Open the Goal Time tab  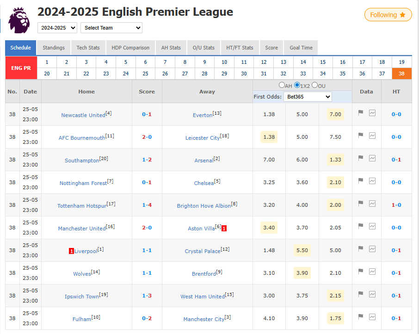[301, 48]
